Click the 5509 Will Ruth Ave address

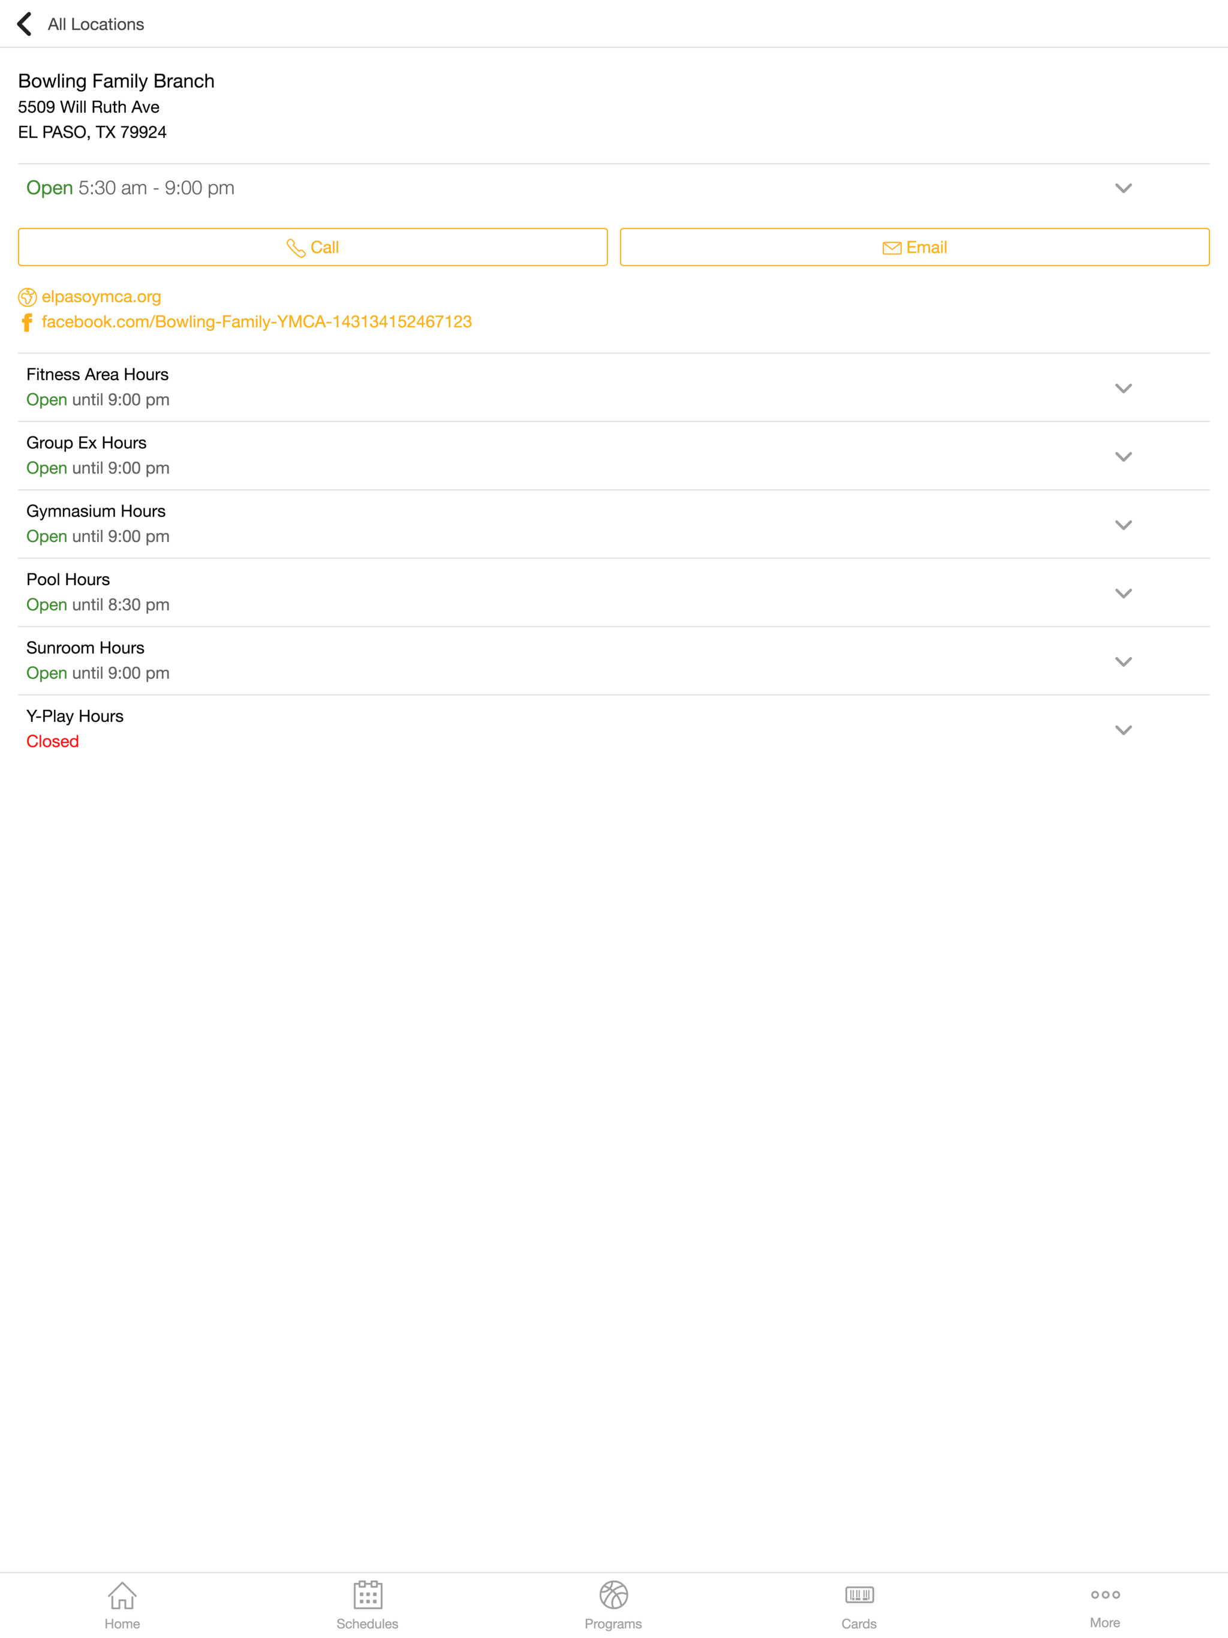[89, 107]
